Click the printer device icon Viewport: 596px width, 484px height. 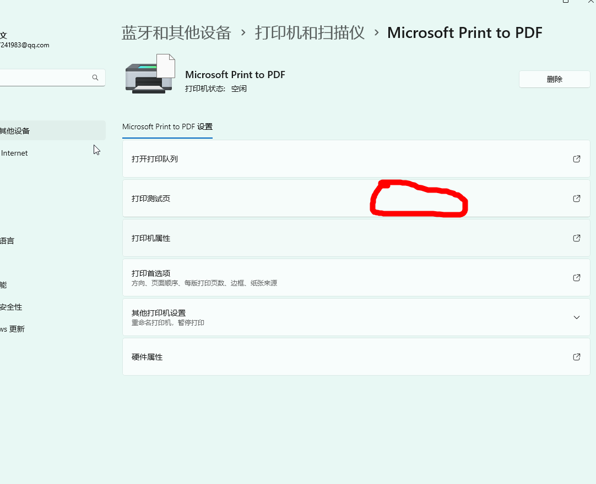(150, 74)
